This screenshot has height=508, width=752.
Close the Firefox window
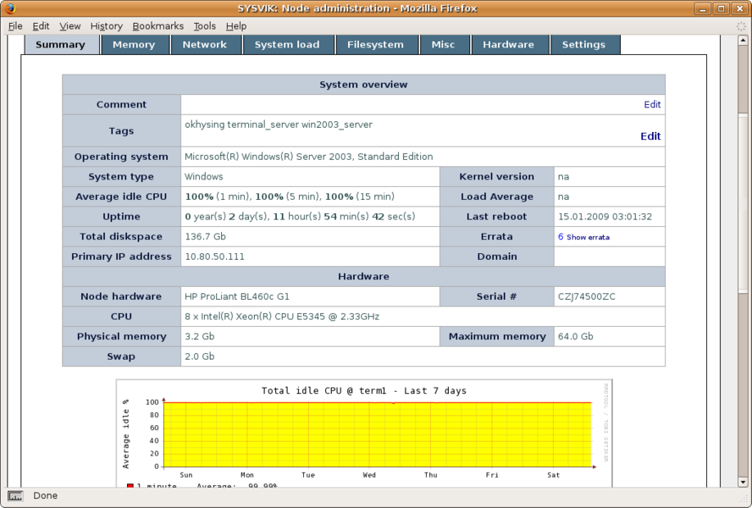coord(739,8)
